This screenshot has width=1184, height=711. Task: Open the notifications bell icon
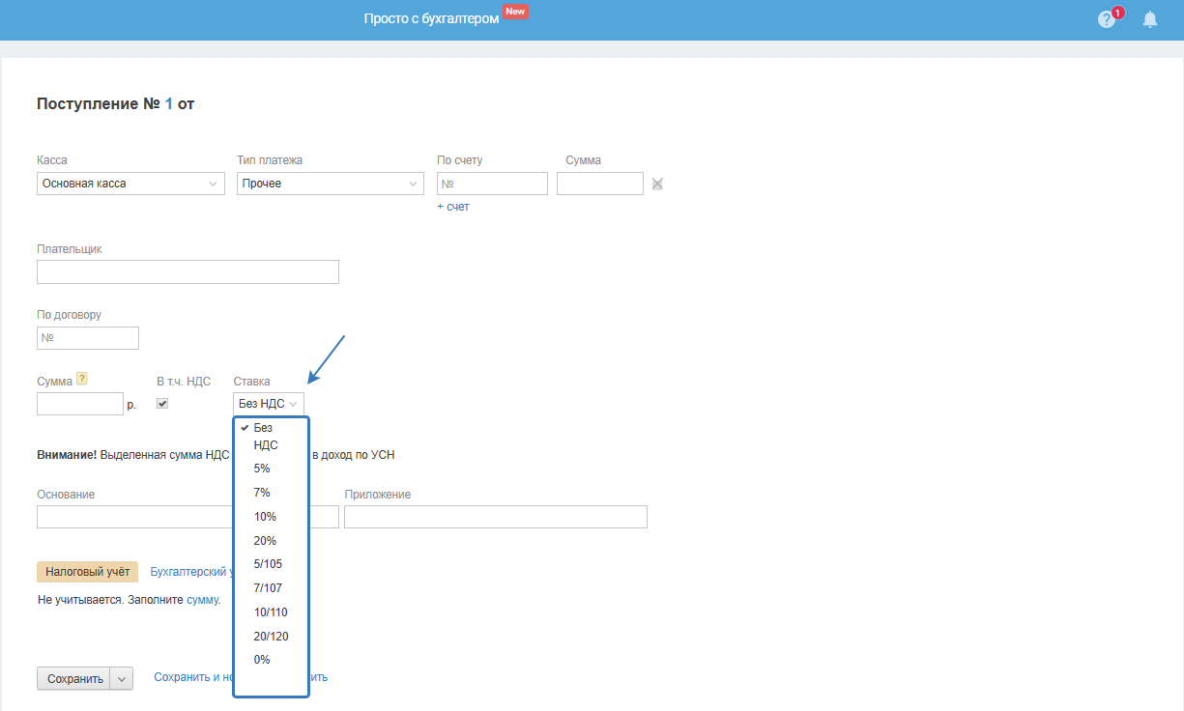1150,19
